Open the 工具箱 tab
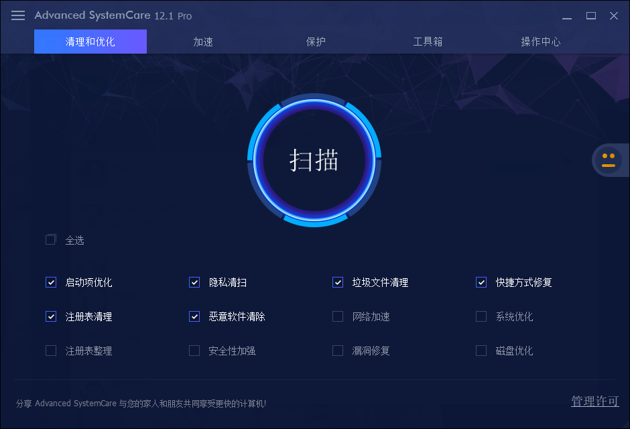 click(428, 41)
